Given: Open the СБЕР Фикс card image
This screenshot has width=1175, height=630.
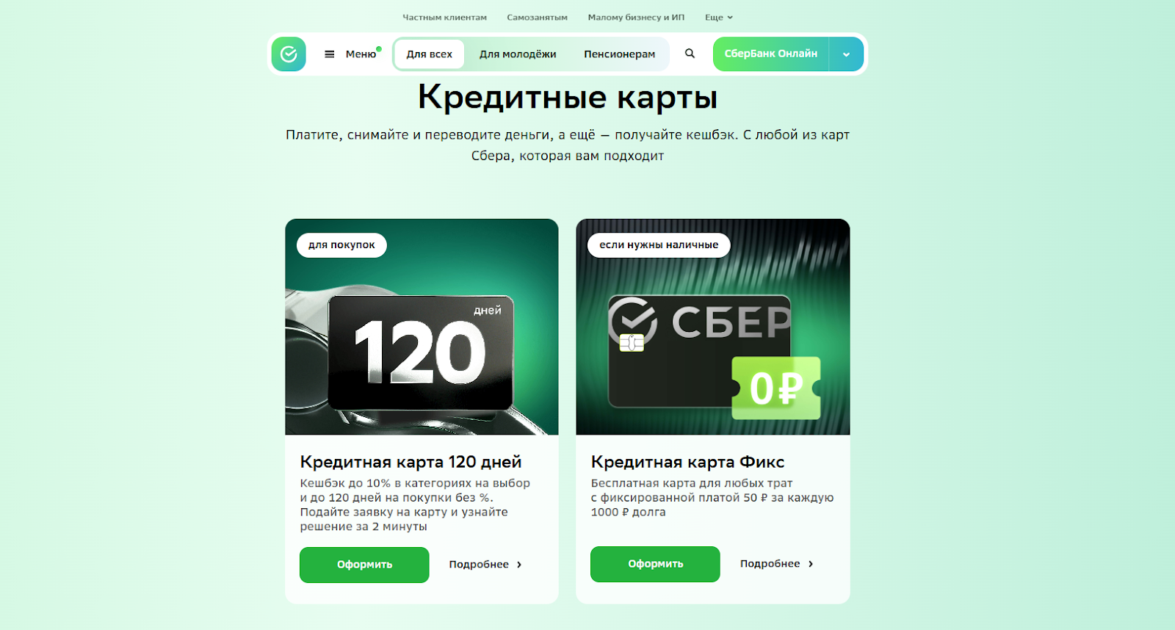Looking at the screenshot, I should click(713, 327).
